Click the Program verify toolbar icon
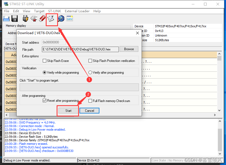 pyautogui.click(x=51, y=19)
